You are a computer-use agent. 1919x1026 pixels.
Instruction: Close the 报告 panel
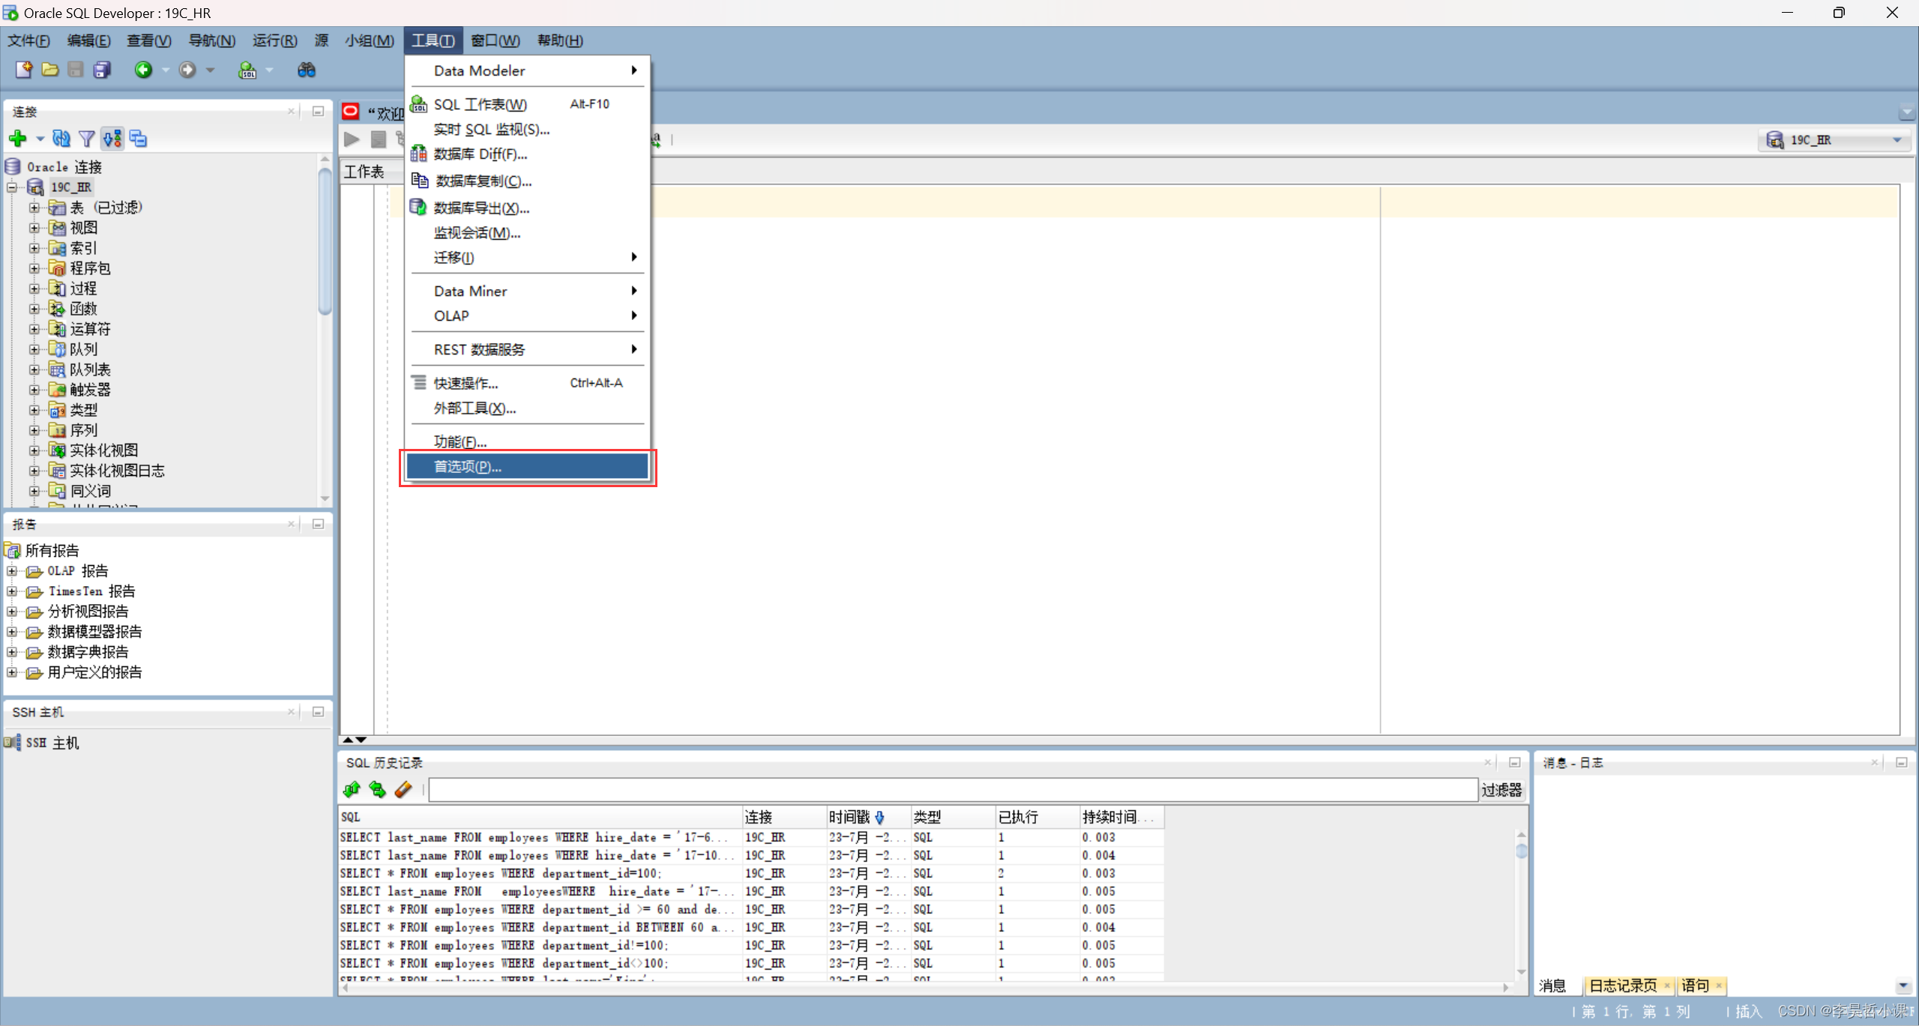(291, 524)
